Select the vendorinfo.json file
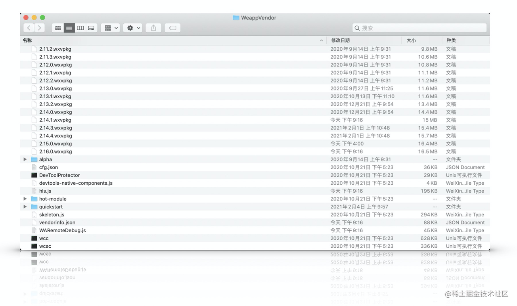 pos(57,222)
